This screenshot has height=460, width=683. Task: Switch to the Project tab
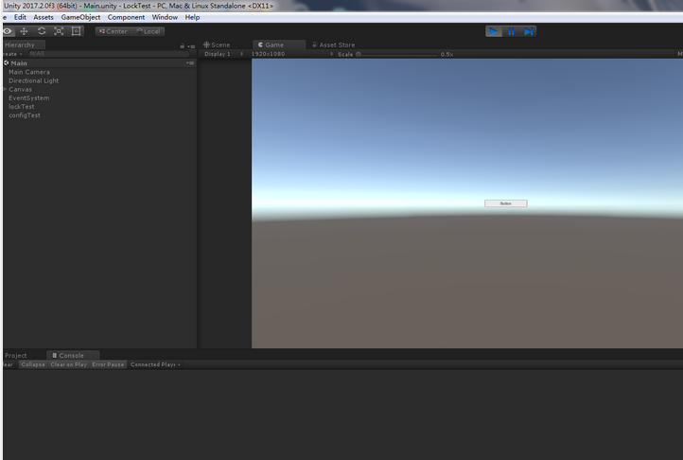[x=17, y=355]
